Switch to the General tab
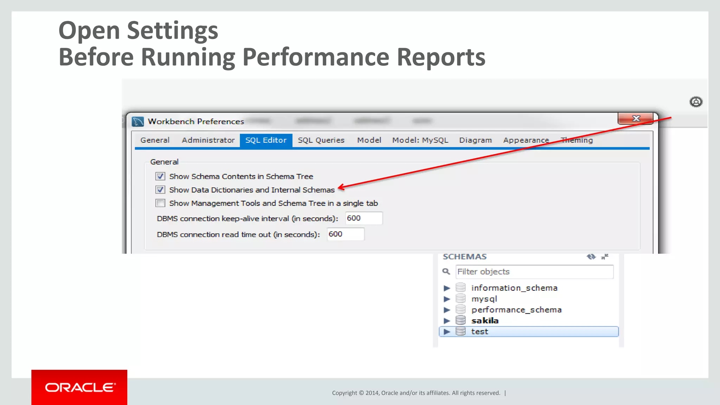This screenshot has height=405, width=720. 155,140
